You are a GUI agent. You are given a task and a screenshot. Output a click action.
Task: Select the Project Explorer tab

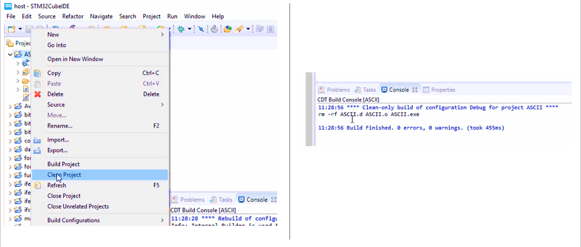[19, 43]
